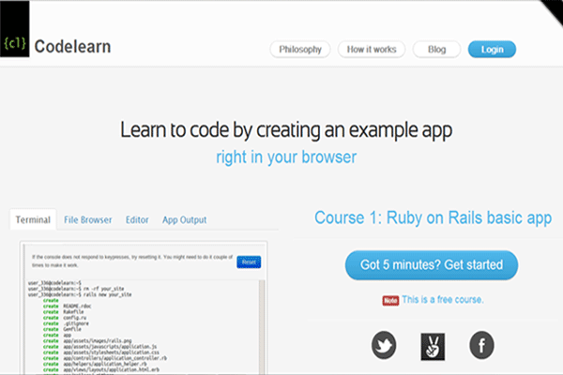Open the Facebook icon
Image resolution: width=563 pixels, height=375 pixels.
pos(482,345)
